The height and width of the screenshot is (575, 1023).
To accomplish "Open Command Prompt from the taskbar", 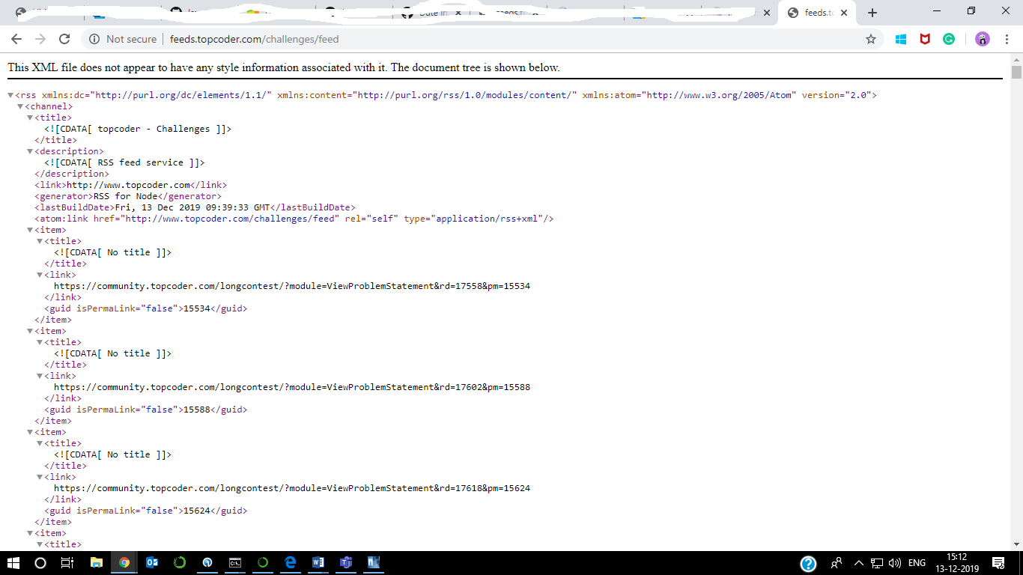I will (x=235, y=562).
